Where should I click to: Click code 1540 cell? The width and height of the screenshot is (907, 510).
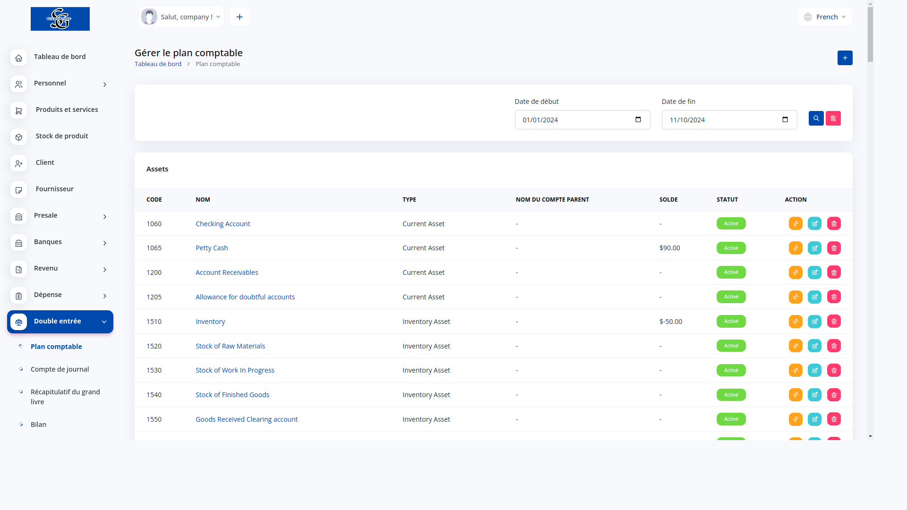[x=154, y=395]
